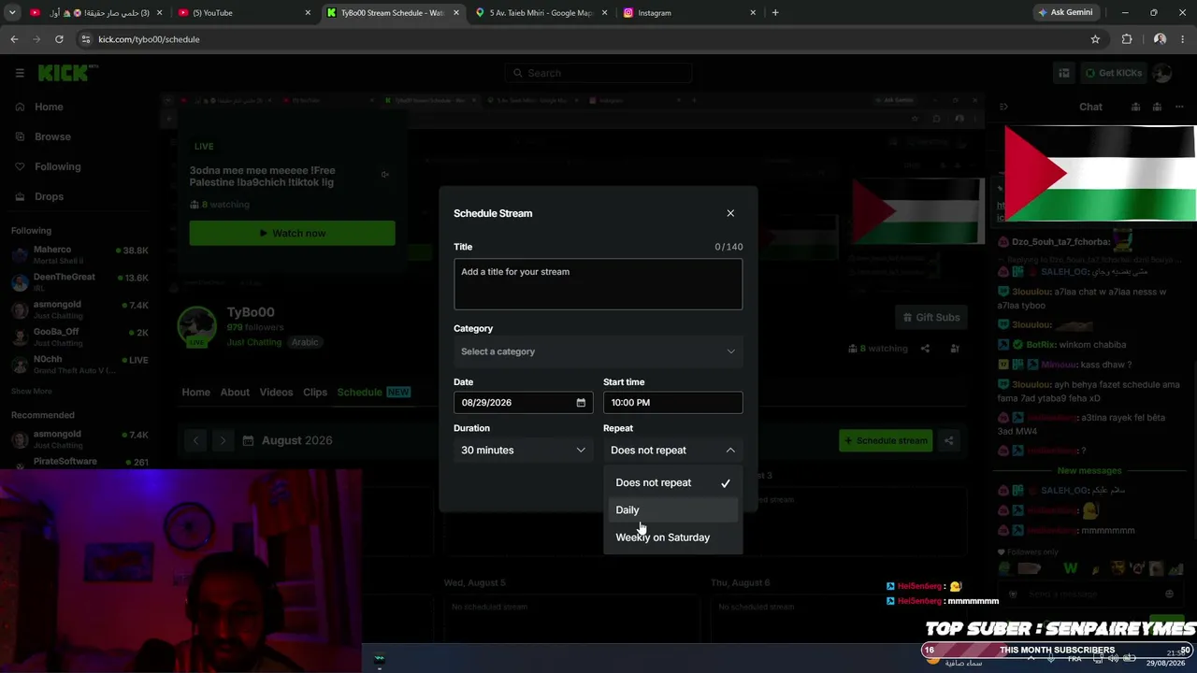Click the August 2026 month label

click(x=296, y=440)
